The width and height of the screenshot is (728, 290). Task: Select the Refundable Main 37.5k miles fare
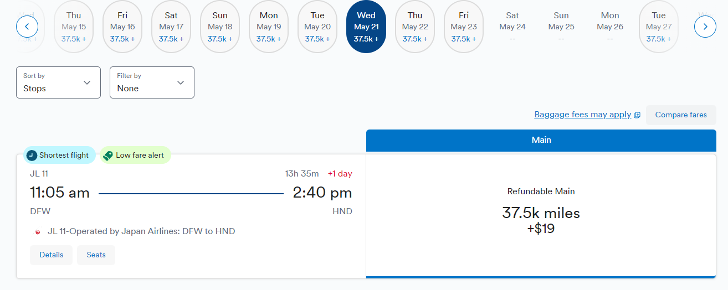(541, 216)
